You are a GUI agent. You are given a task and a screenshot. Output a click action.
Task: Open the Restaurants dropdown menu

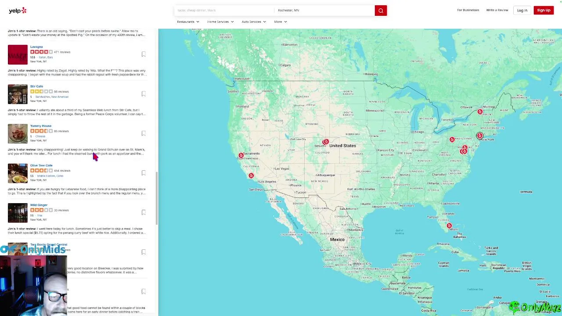click(x=188, y=22)
